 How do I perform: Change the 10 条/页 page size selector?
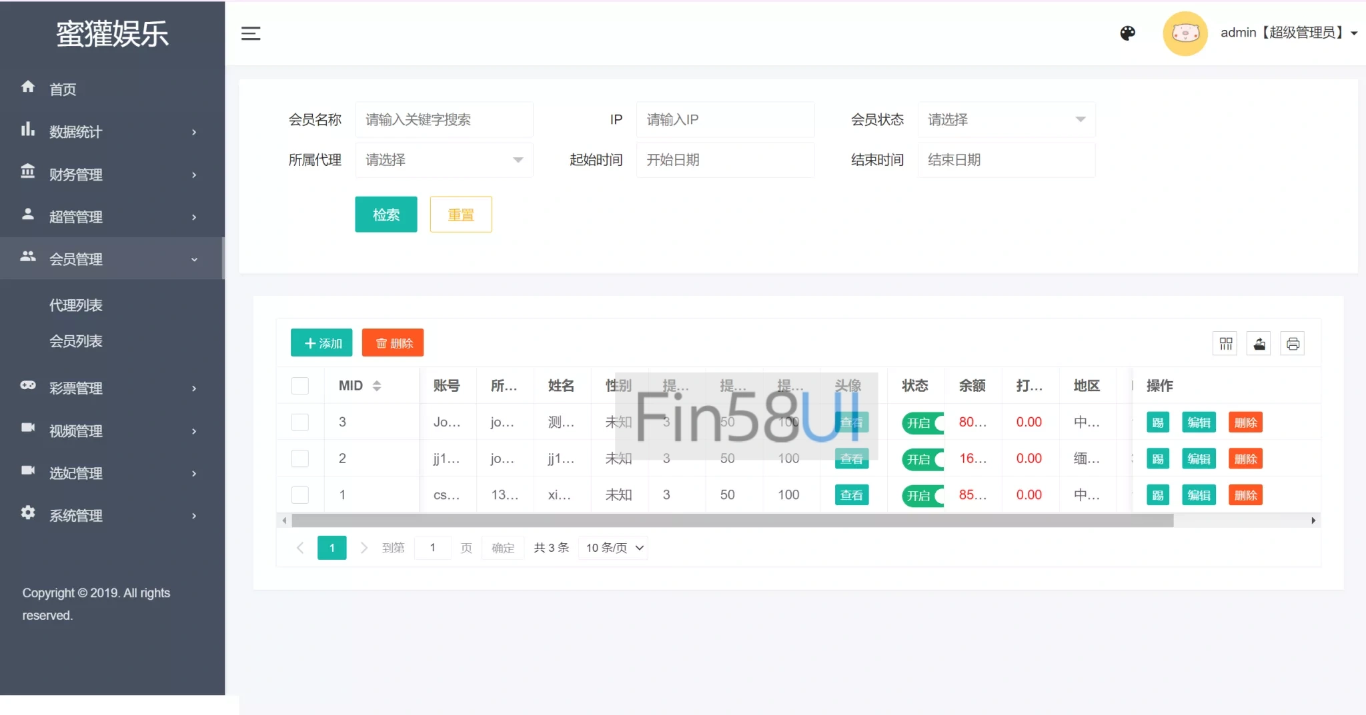(x=614, y=548)
